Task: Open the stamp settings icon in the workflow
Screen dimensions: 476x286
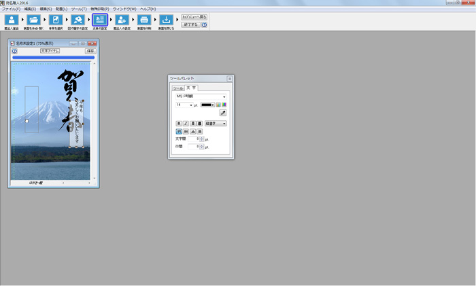Action: (x=78, y=20)
